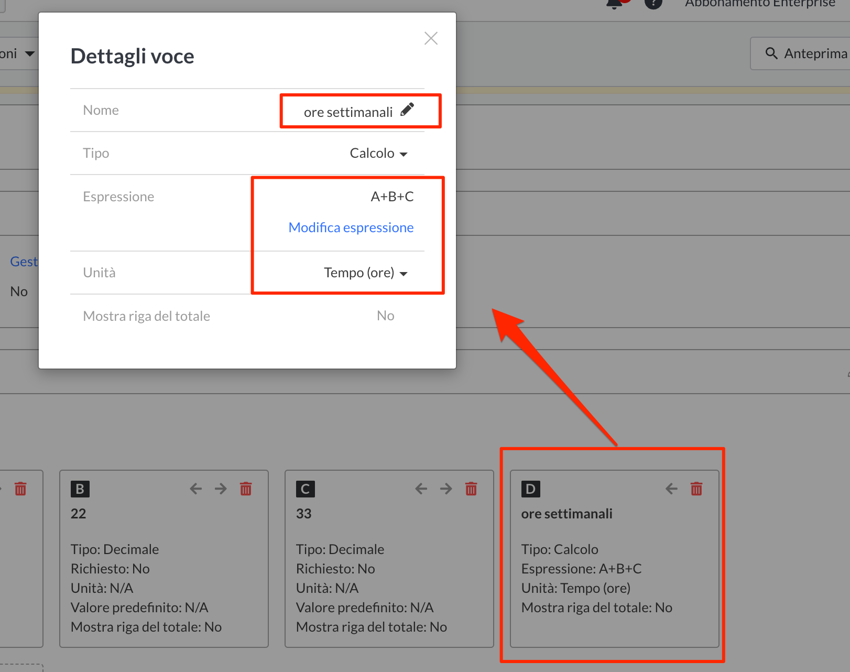Open the Tipo dropdown showing Calcolo

378,154
